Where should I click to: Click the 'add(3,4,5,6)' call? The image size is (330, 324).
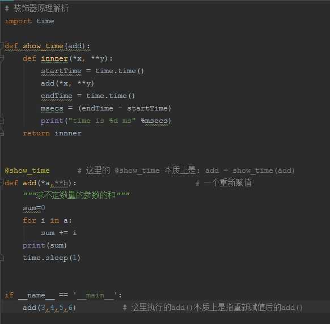tap(49, 308)
